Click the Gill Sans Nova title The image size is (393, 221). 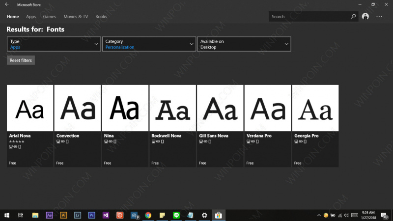(214, 136)
